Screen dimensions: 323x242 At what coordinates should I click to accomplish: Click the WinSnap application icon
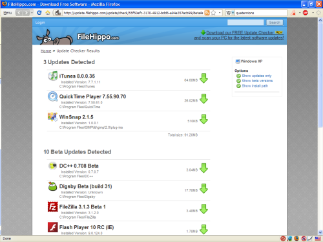coord(53,117)
